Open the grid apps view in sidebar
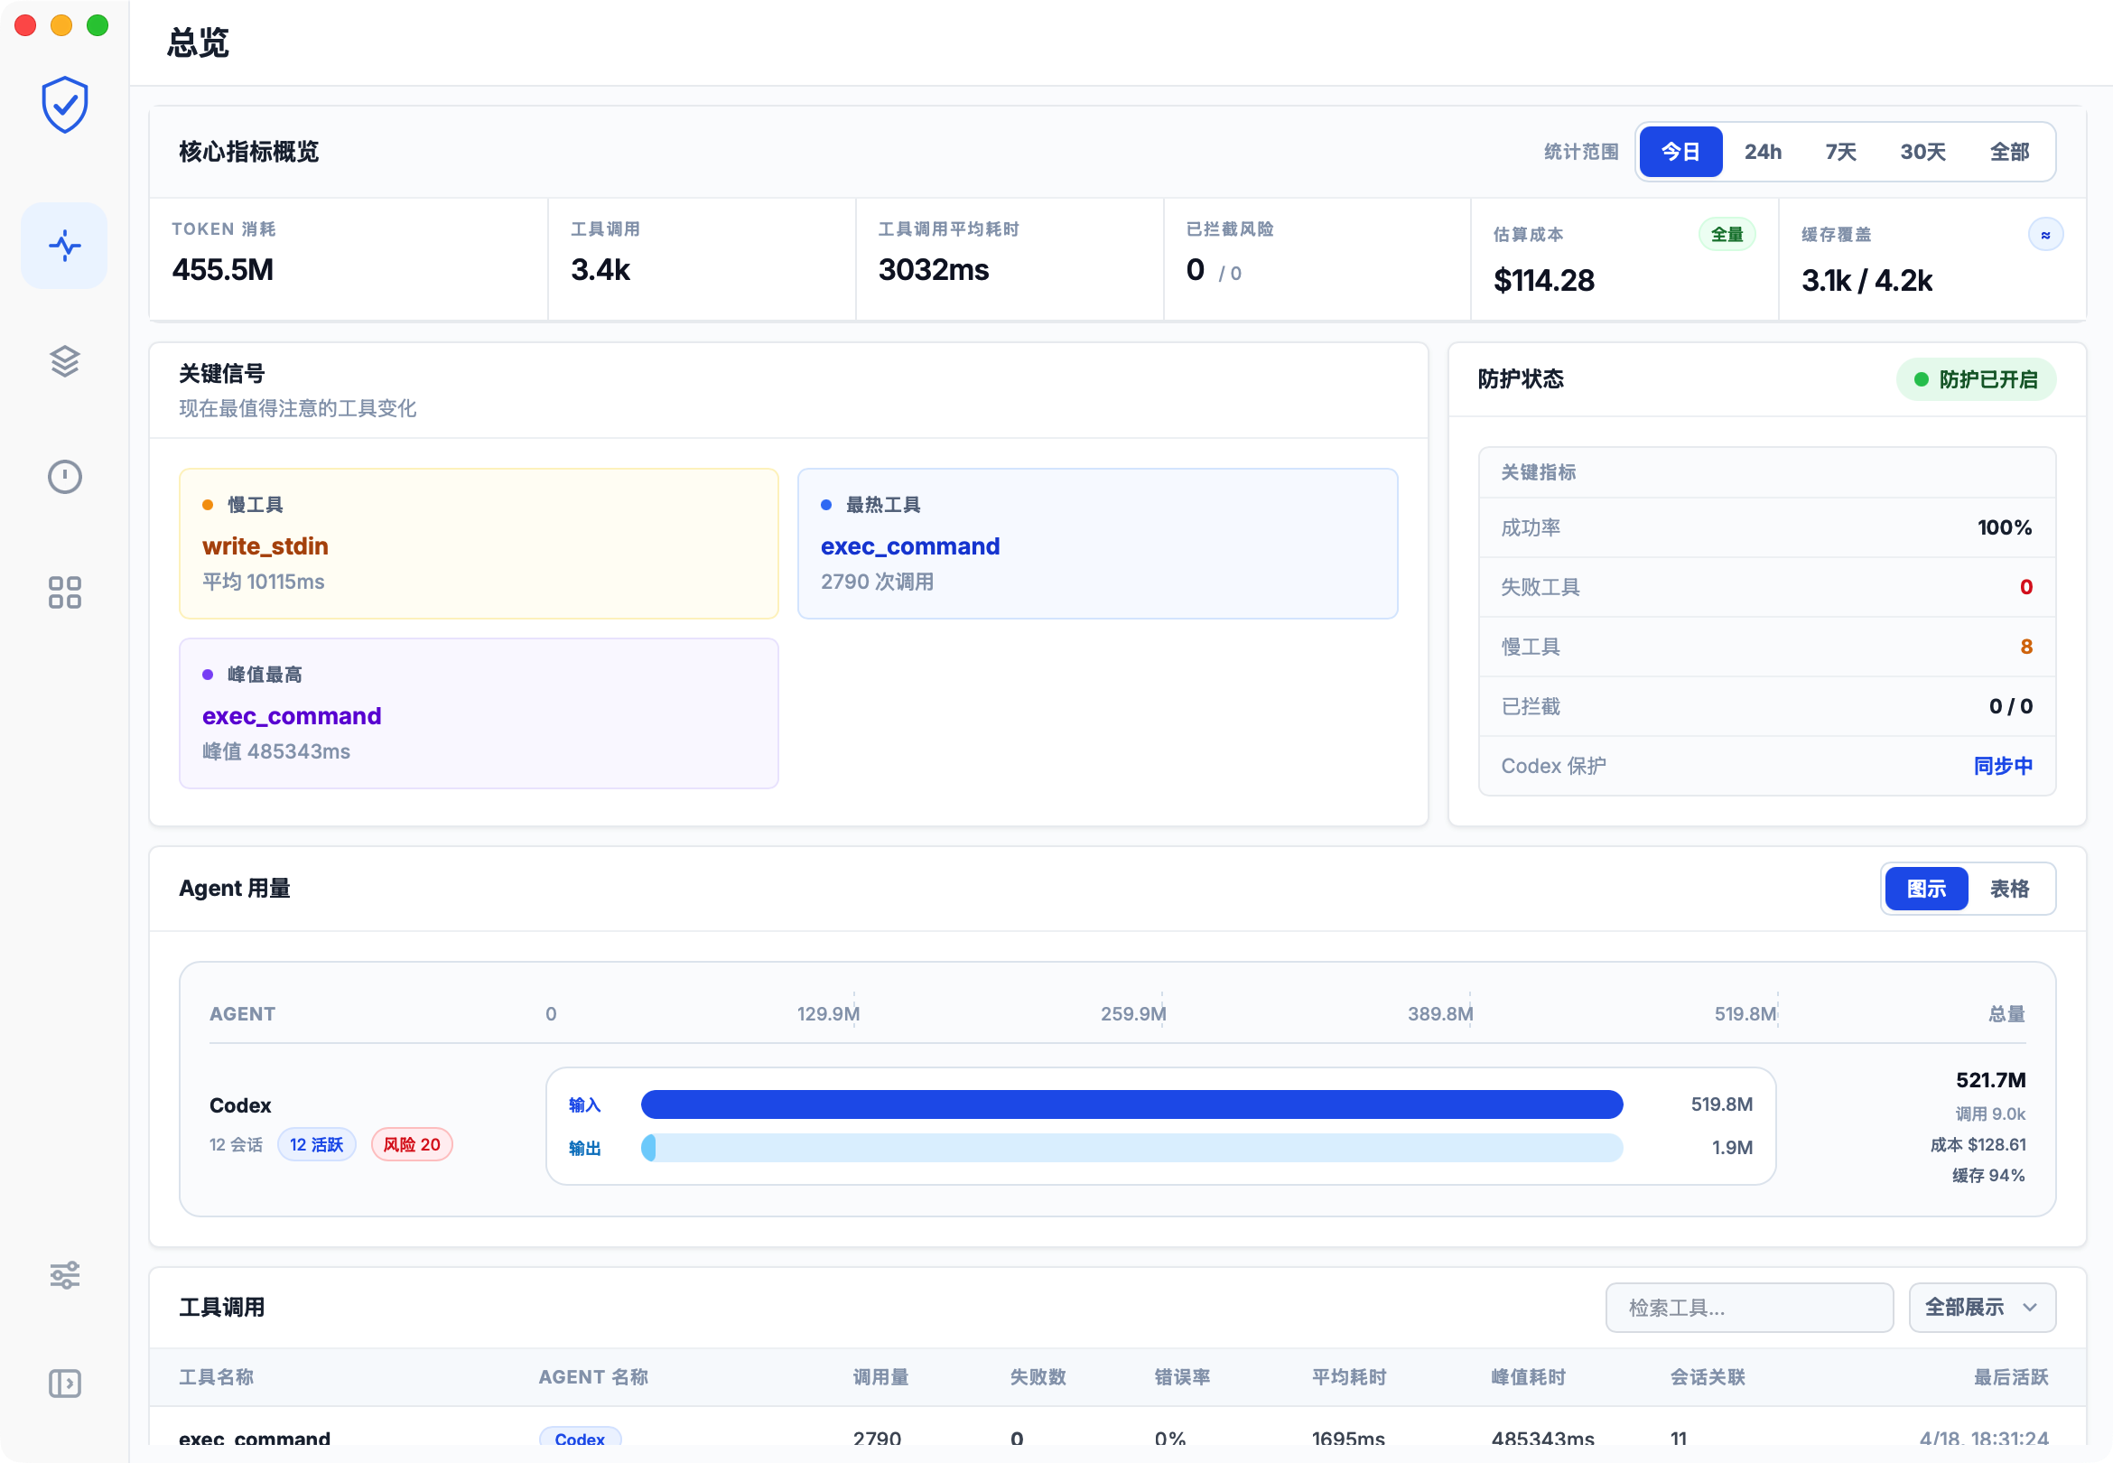2113x1463 pixels. click(63, 593)
